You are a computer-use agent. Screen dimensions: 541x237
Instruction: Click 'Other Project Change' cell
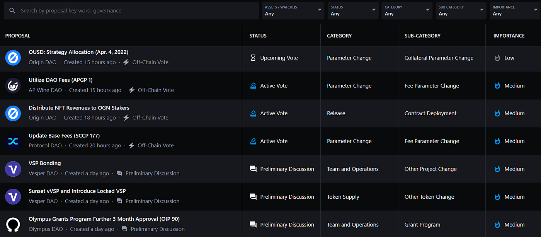tap(430, 169)
